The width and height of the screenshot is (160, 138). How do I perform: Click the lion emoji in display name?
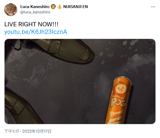pyautogui.click(x=53, y=7)
